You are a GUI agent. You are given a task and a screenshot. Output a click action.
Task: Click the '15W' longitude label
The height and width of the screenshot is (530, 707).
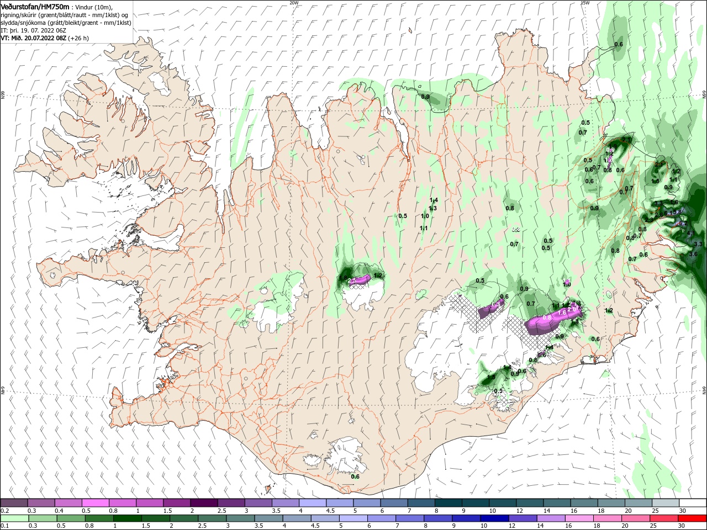[x=585, y=2]
